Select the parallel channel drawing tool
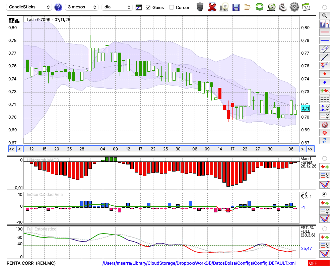Image resolution: width=335 pixels, height=268 pixels. [324, 49]
